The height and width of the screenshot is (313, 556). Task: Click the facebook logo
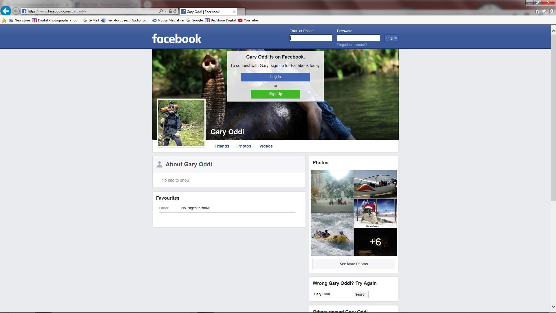pyautogui.click(x=177, y=38)
